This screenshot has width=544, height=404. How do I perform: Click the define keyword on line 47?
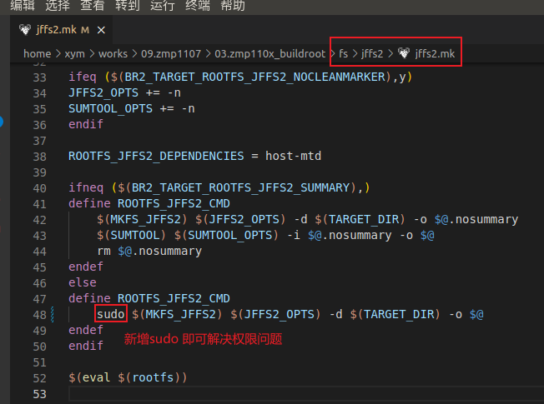click(89, 298)
